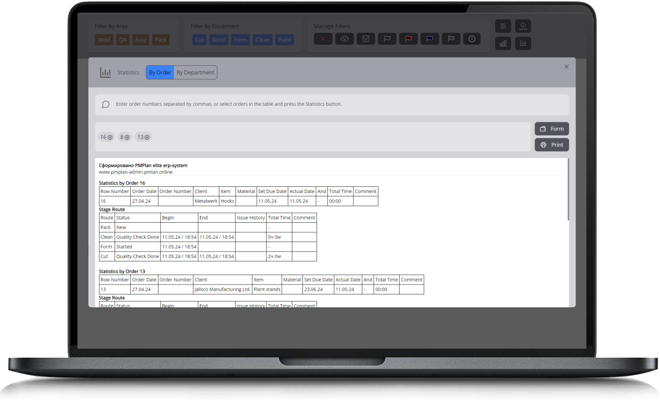This screenshot has width=660, height=402.
Task: Open the histogram statistics icon
Action: pyautogui.click(x=523, y=43)
